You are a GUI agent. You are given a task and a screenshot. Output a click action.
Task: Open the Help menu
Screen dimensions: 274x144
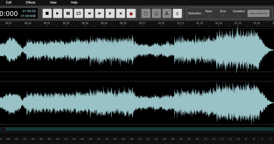coord(74,2)
